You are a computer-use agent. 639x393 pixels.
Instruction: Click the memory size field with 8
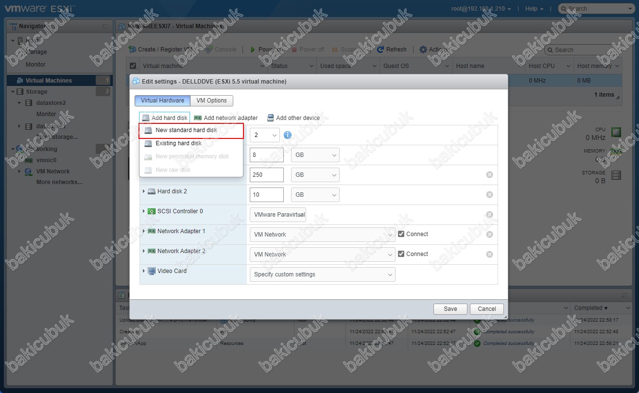(267, 155)
